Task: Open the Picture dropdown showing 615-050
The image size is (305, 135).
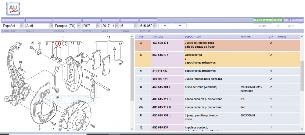Action: [x=148, y=26]
